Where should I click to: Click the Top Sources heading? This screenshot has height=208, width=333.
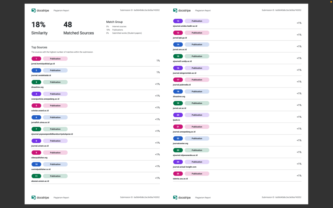(x=39, y=47)
